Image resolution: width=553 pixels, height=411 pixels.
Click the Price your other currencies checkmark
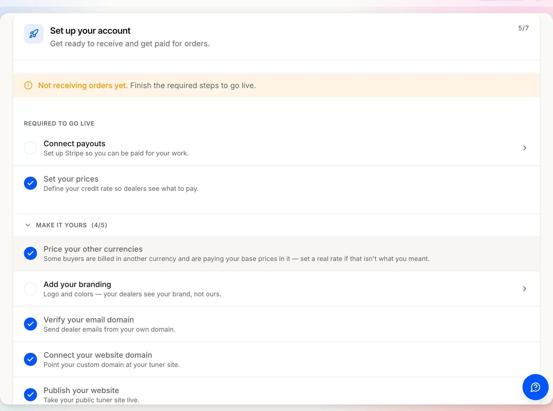(30, 253)
